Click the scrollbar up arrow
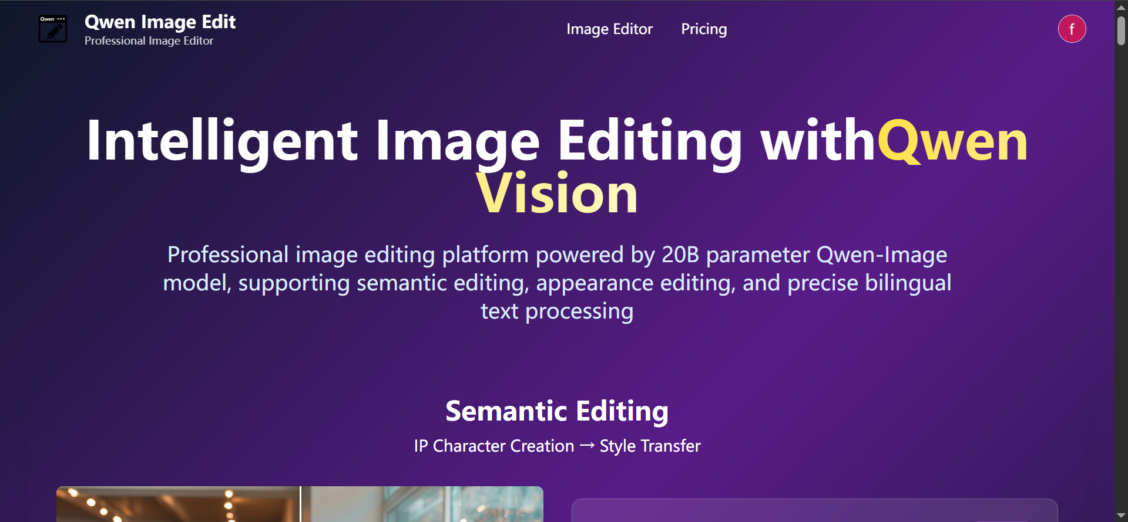The image size is (1128, 522). (1122, 7)
